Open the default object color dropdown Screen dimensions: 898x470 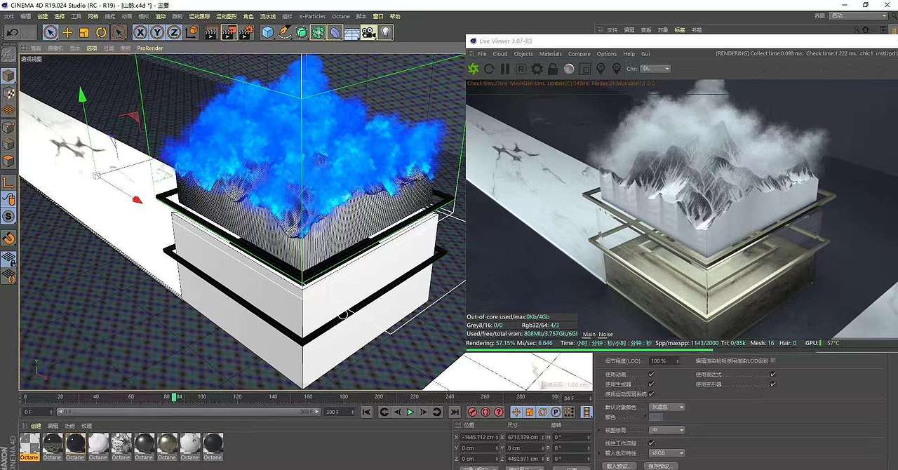click(x=667, y=407)
